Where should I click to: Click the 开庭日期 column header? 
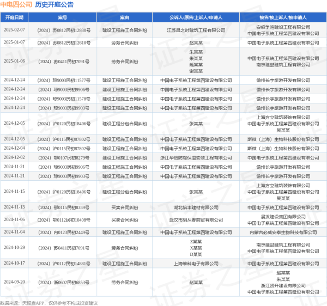point(14,17)
